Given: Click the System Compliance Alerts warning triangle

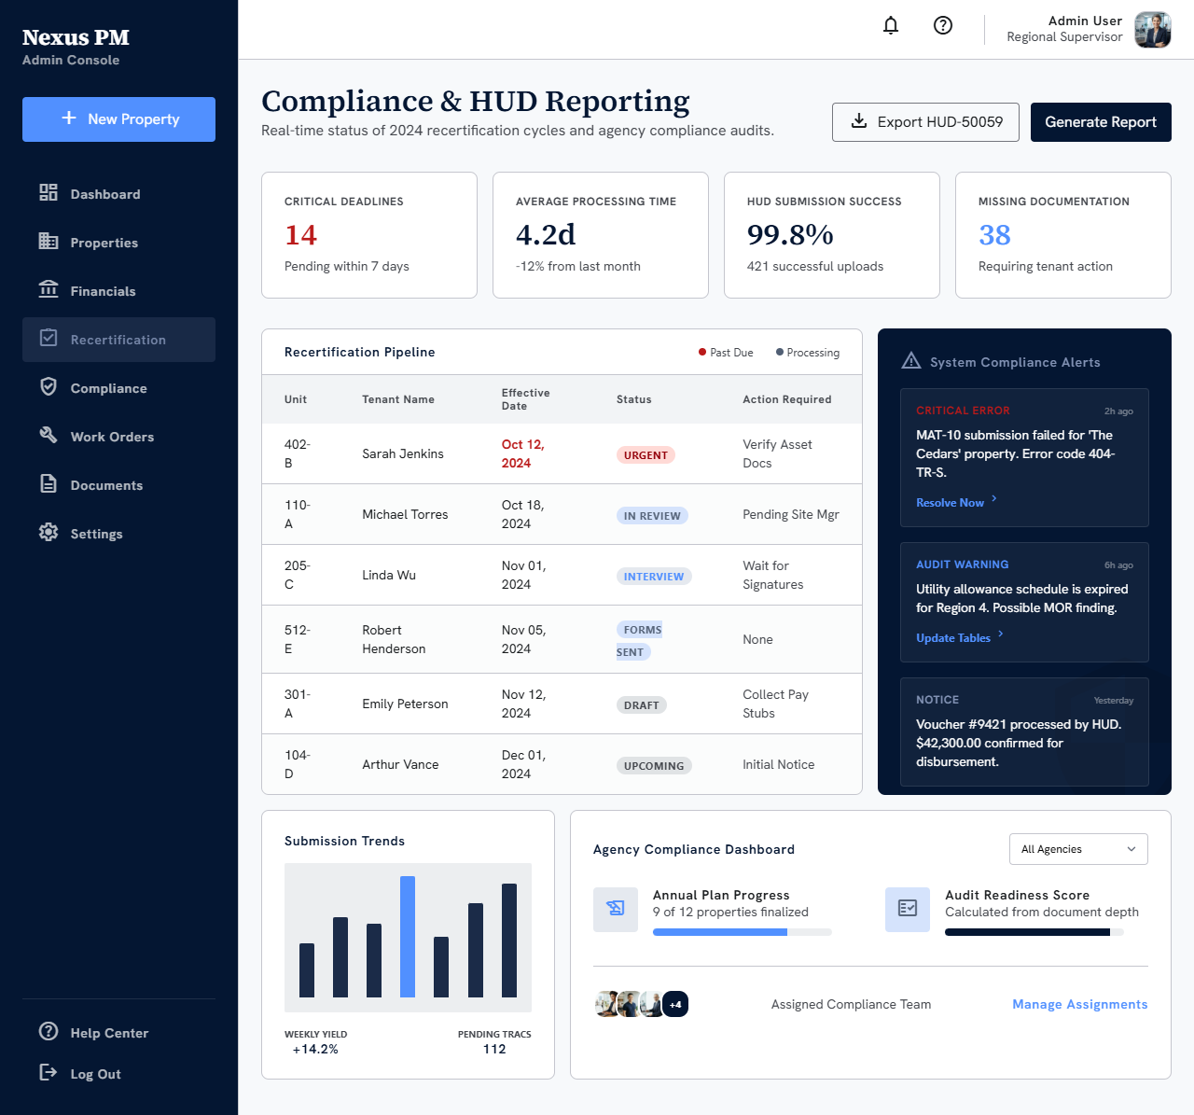Looking at the screenshot, I should [911, 361].
